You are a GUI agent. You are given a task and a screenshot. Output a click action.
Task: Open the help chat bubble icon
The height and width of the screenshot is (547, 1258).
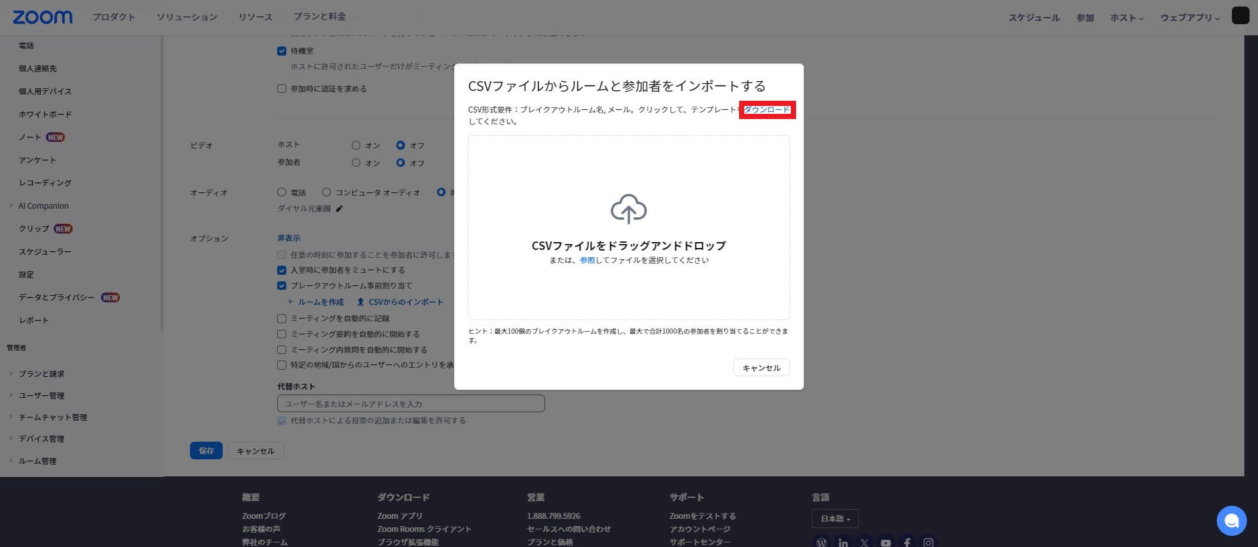point(1231,521)
